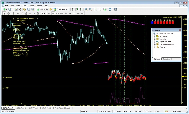Click the red square under w1
Image resolution: width=189 pixels, height=114 pixels.
click(173, 23)
